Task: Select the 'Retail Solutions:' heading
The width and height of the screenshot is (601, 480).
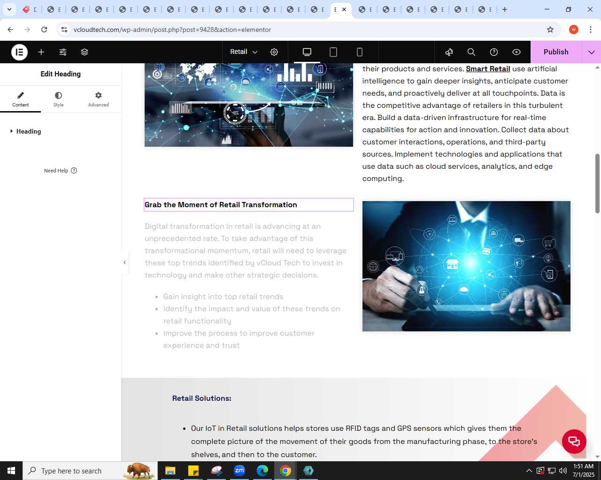Action: (x=202, y=398)
